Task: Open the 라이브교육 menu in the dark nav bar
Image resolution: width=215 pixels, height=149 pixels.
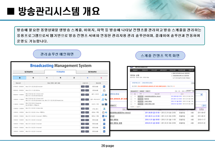Action: pos(173,70)
